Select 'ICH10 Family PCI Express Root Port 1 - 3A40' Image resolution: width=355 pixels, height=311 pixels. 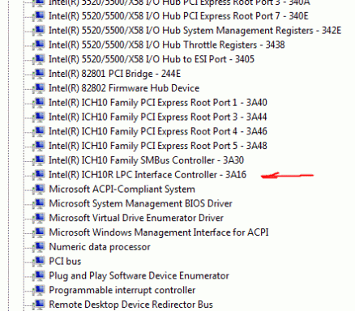click(x=158, y=103)
